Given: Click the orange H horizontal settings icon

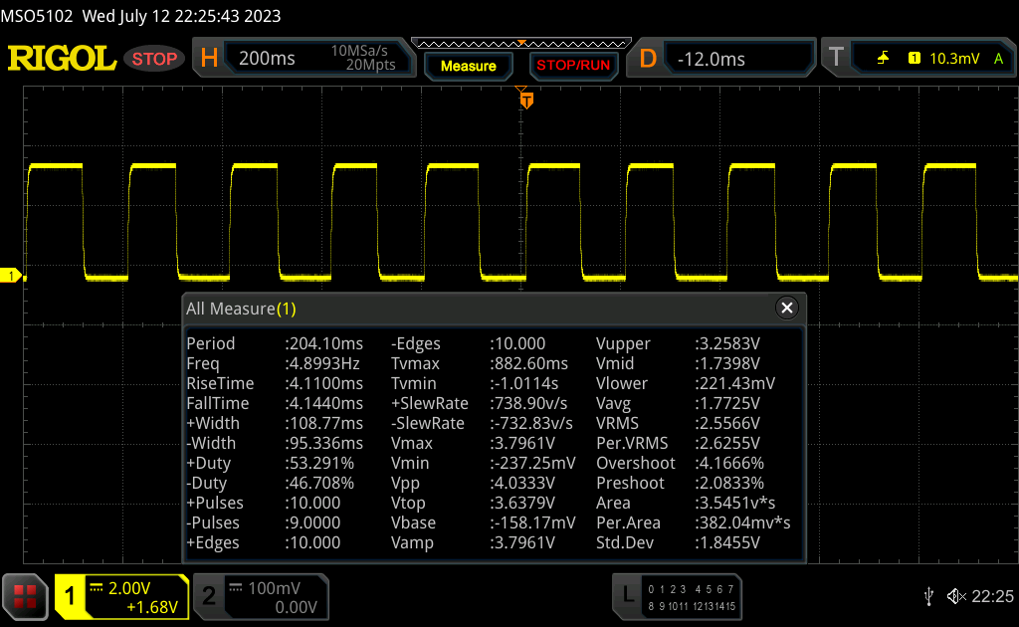Looking at the screenshot, I should click(x=209, y=59).
